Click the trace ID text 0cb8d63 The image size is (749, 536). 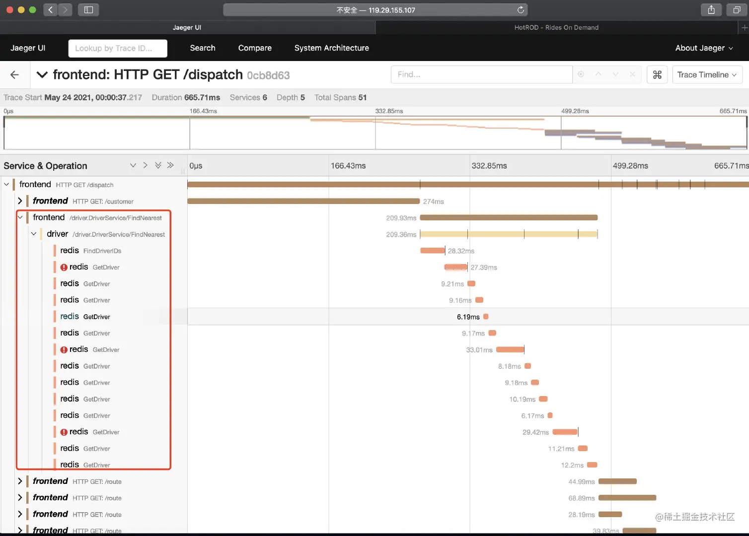point(268,75)
